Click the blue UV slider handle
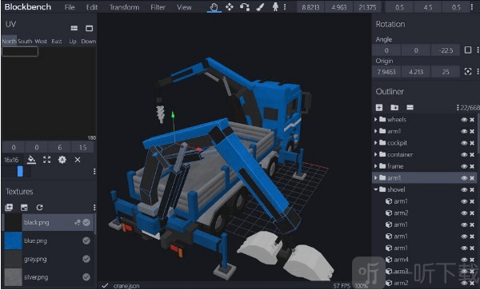 (20, 172)
